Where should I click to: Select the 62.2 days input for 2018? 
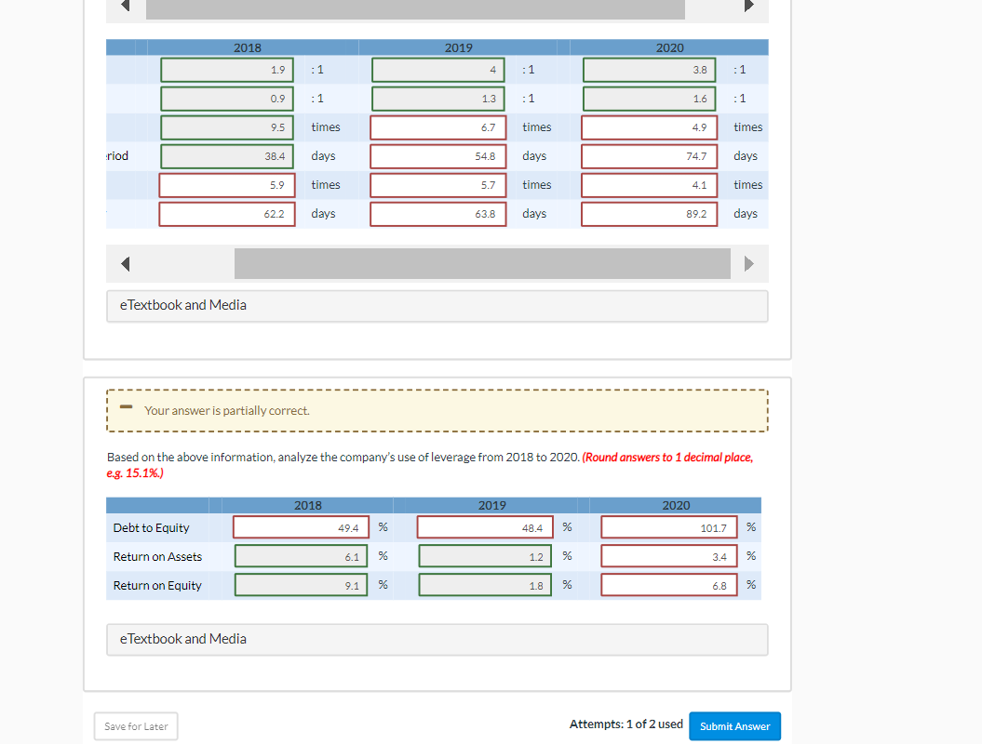[227, 213]
